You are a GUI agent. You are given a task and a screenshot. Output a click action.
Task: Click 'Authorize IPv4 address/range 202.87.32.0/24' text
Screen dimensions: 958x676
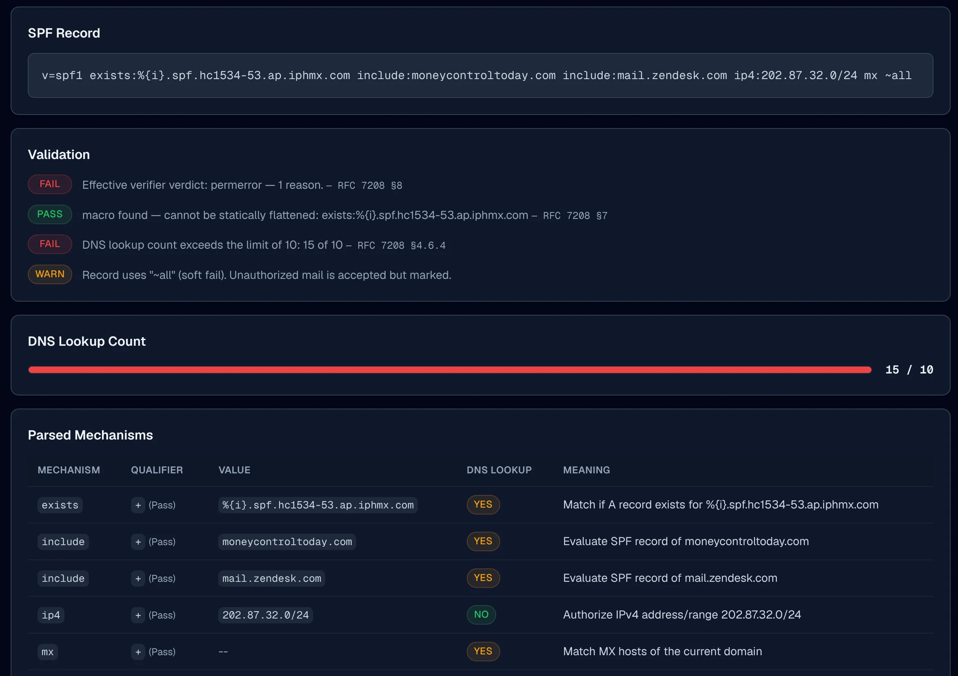click(x=682, y=615)
